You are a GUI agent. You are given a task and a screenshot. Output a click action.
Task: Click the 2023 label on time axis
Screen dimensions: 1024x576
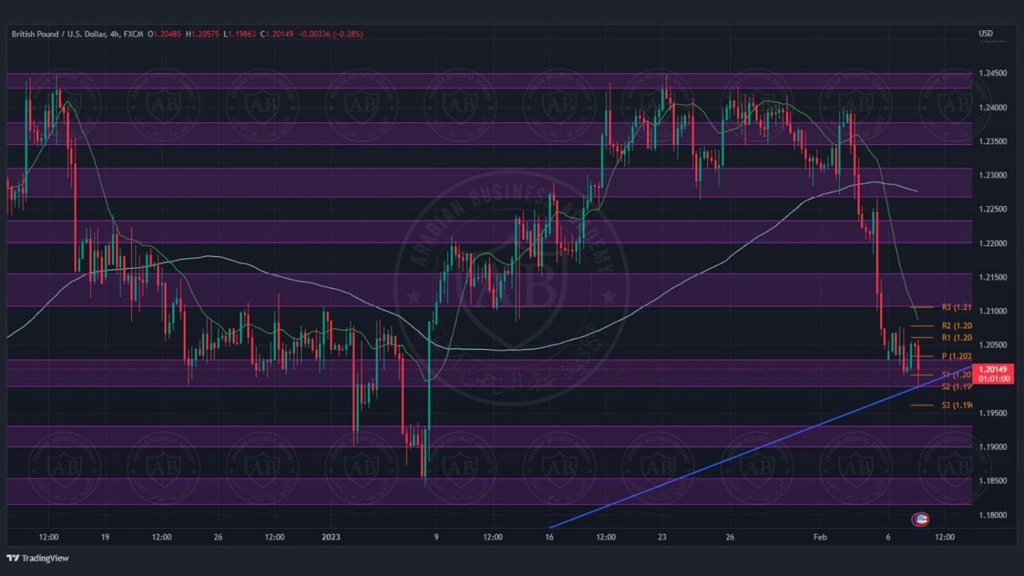[330, 537]
